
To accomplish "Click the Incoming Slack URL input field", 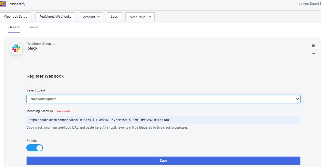I will [x=163, y=120].
